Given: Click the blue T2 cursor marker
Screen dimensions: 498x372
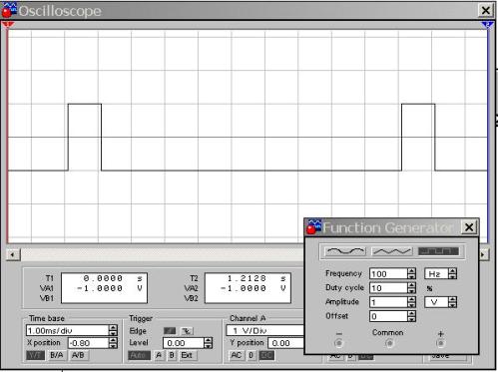Looking at the screenshot, I should 487,25.
